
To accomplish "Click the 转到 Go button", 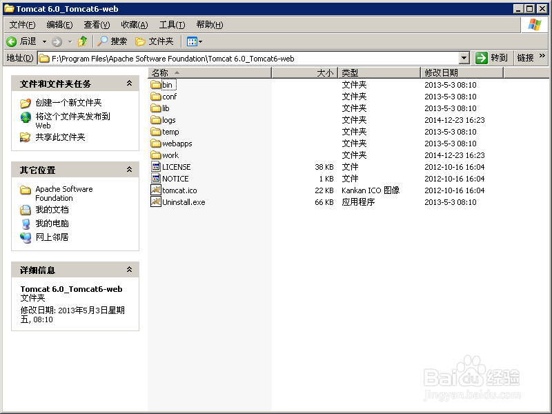I will (x=491, y=58).
